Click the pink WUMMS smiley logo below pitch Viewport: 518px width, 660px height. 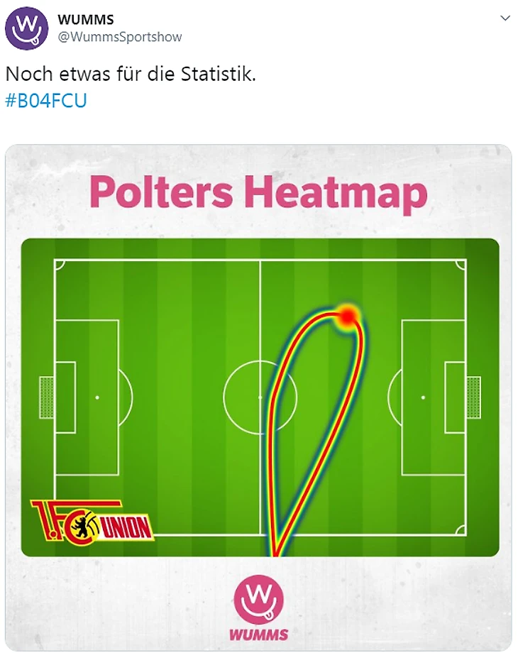click(x=258, y=600)
